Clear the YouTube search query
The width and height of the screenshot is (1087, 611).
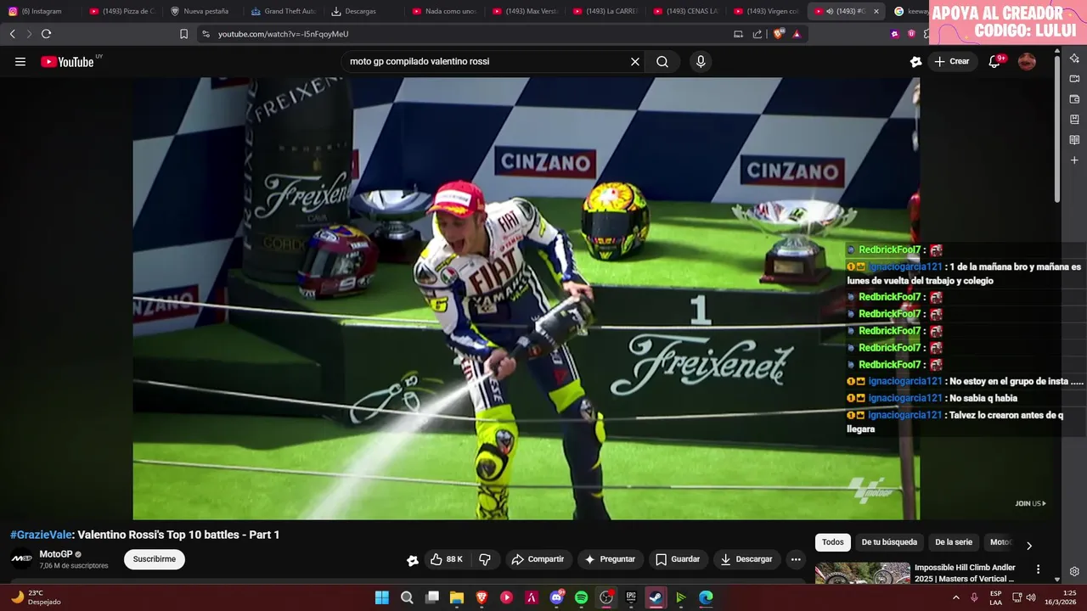[634, 61]
